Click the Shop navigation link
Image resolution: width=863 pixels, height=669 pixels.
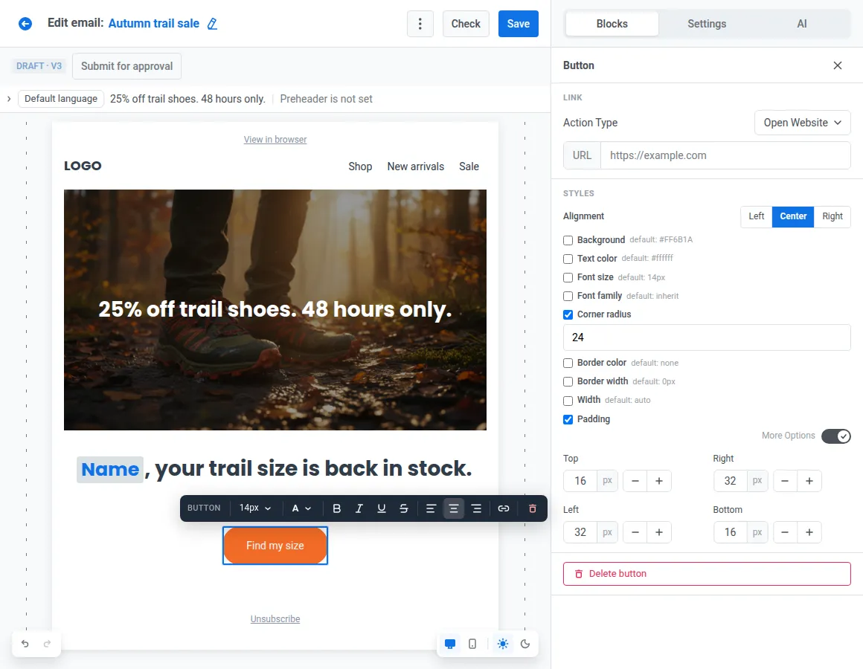point(360,167)
